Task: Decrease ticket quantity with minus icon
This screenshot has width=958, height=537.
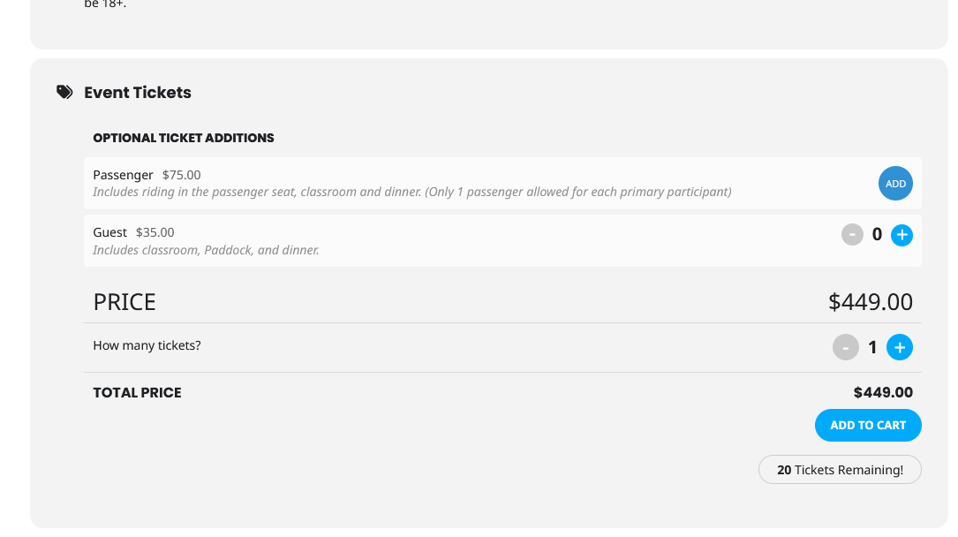Action: click(846, 347)
